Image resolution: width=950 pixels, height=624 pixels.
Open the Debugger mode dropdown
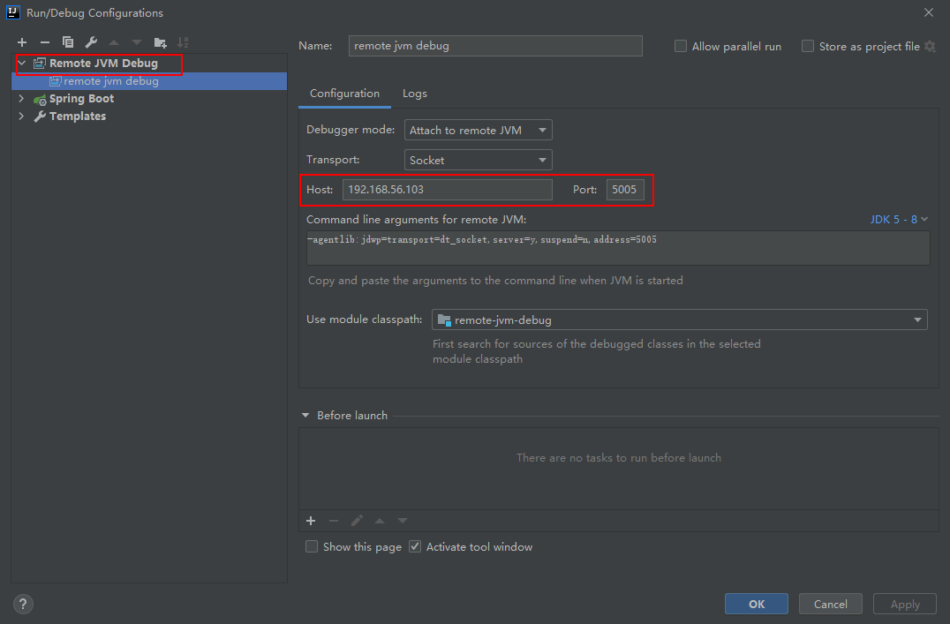(479, 130)
